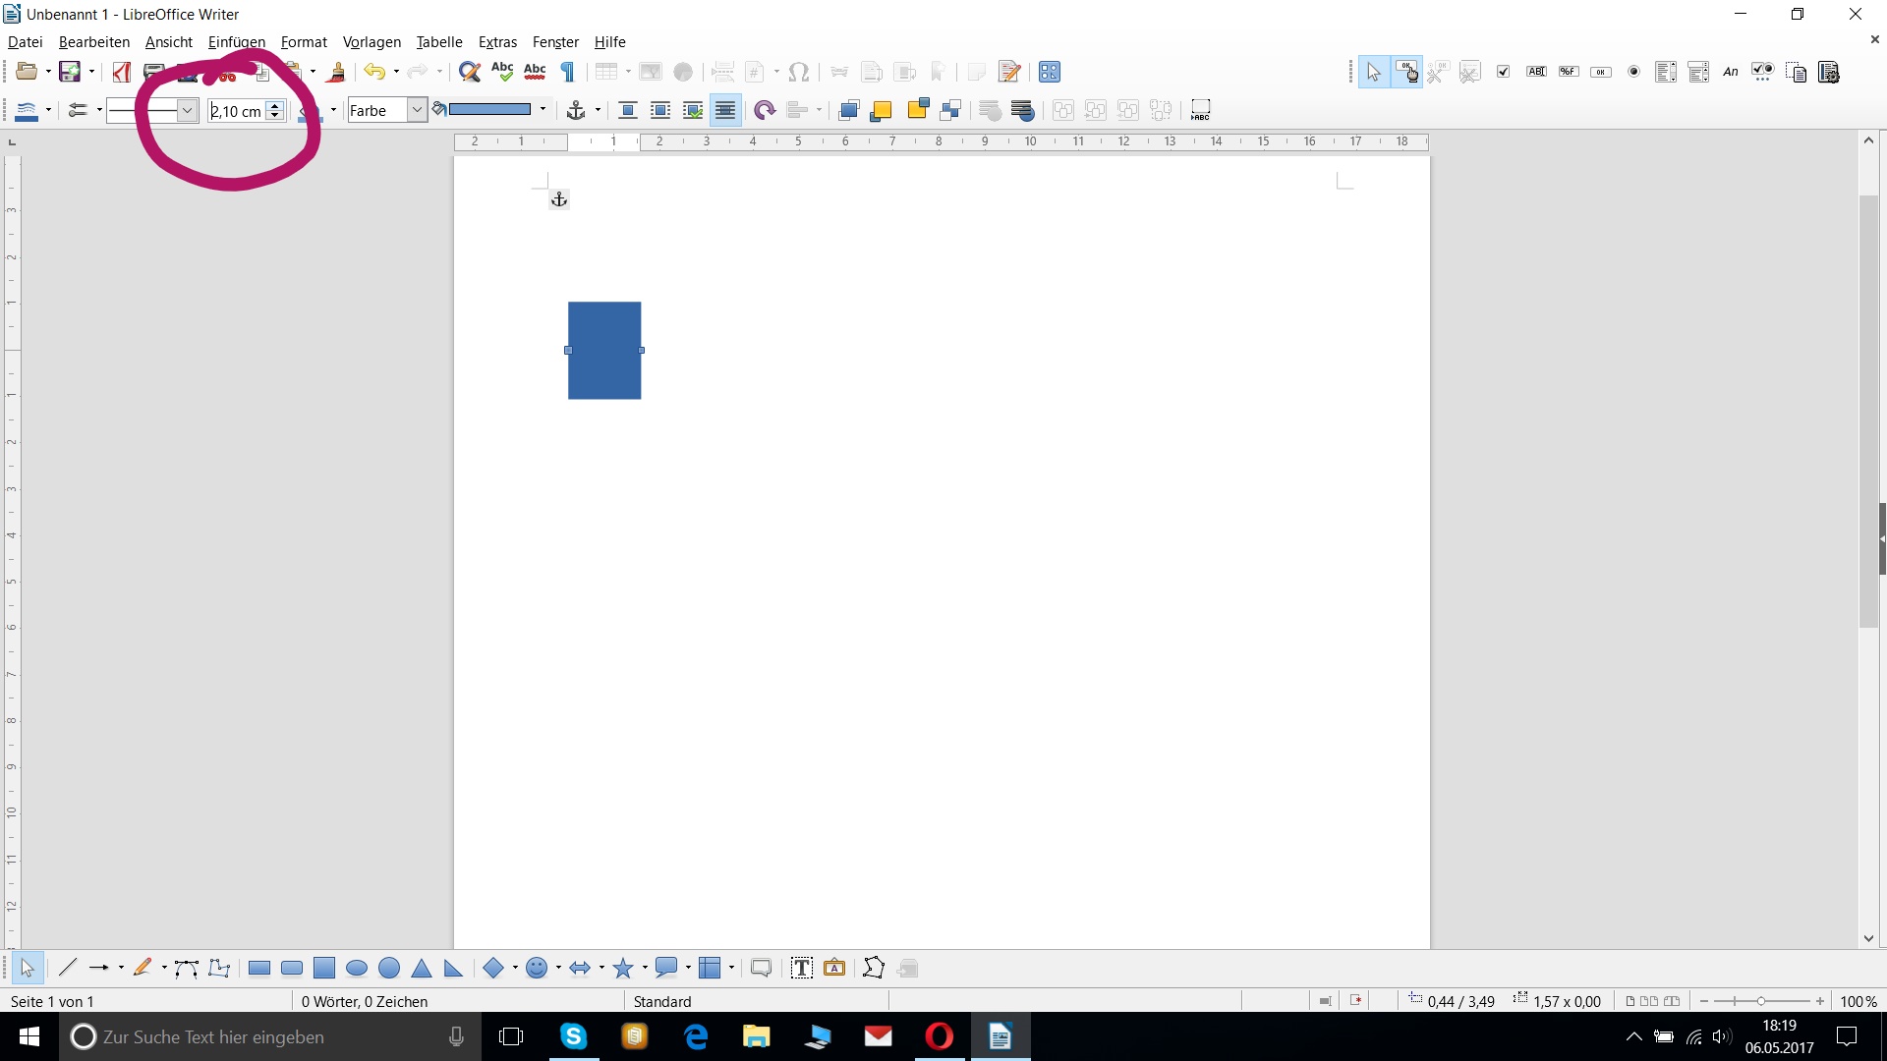The height and width of the screenshot is (1061, 1887).
Task: Select the form control selection pointer
Action: click(x=1373, y=72)
